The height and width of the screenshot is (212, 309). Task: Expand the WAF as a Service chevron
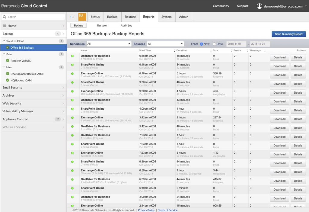63,127
